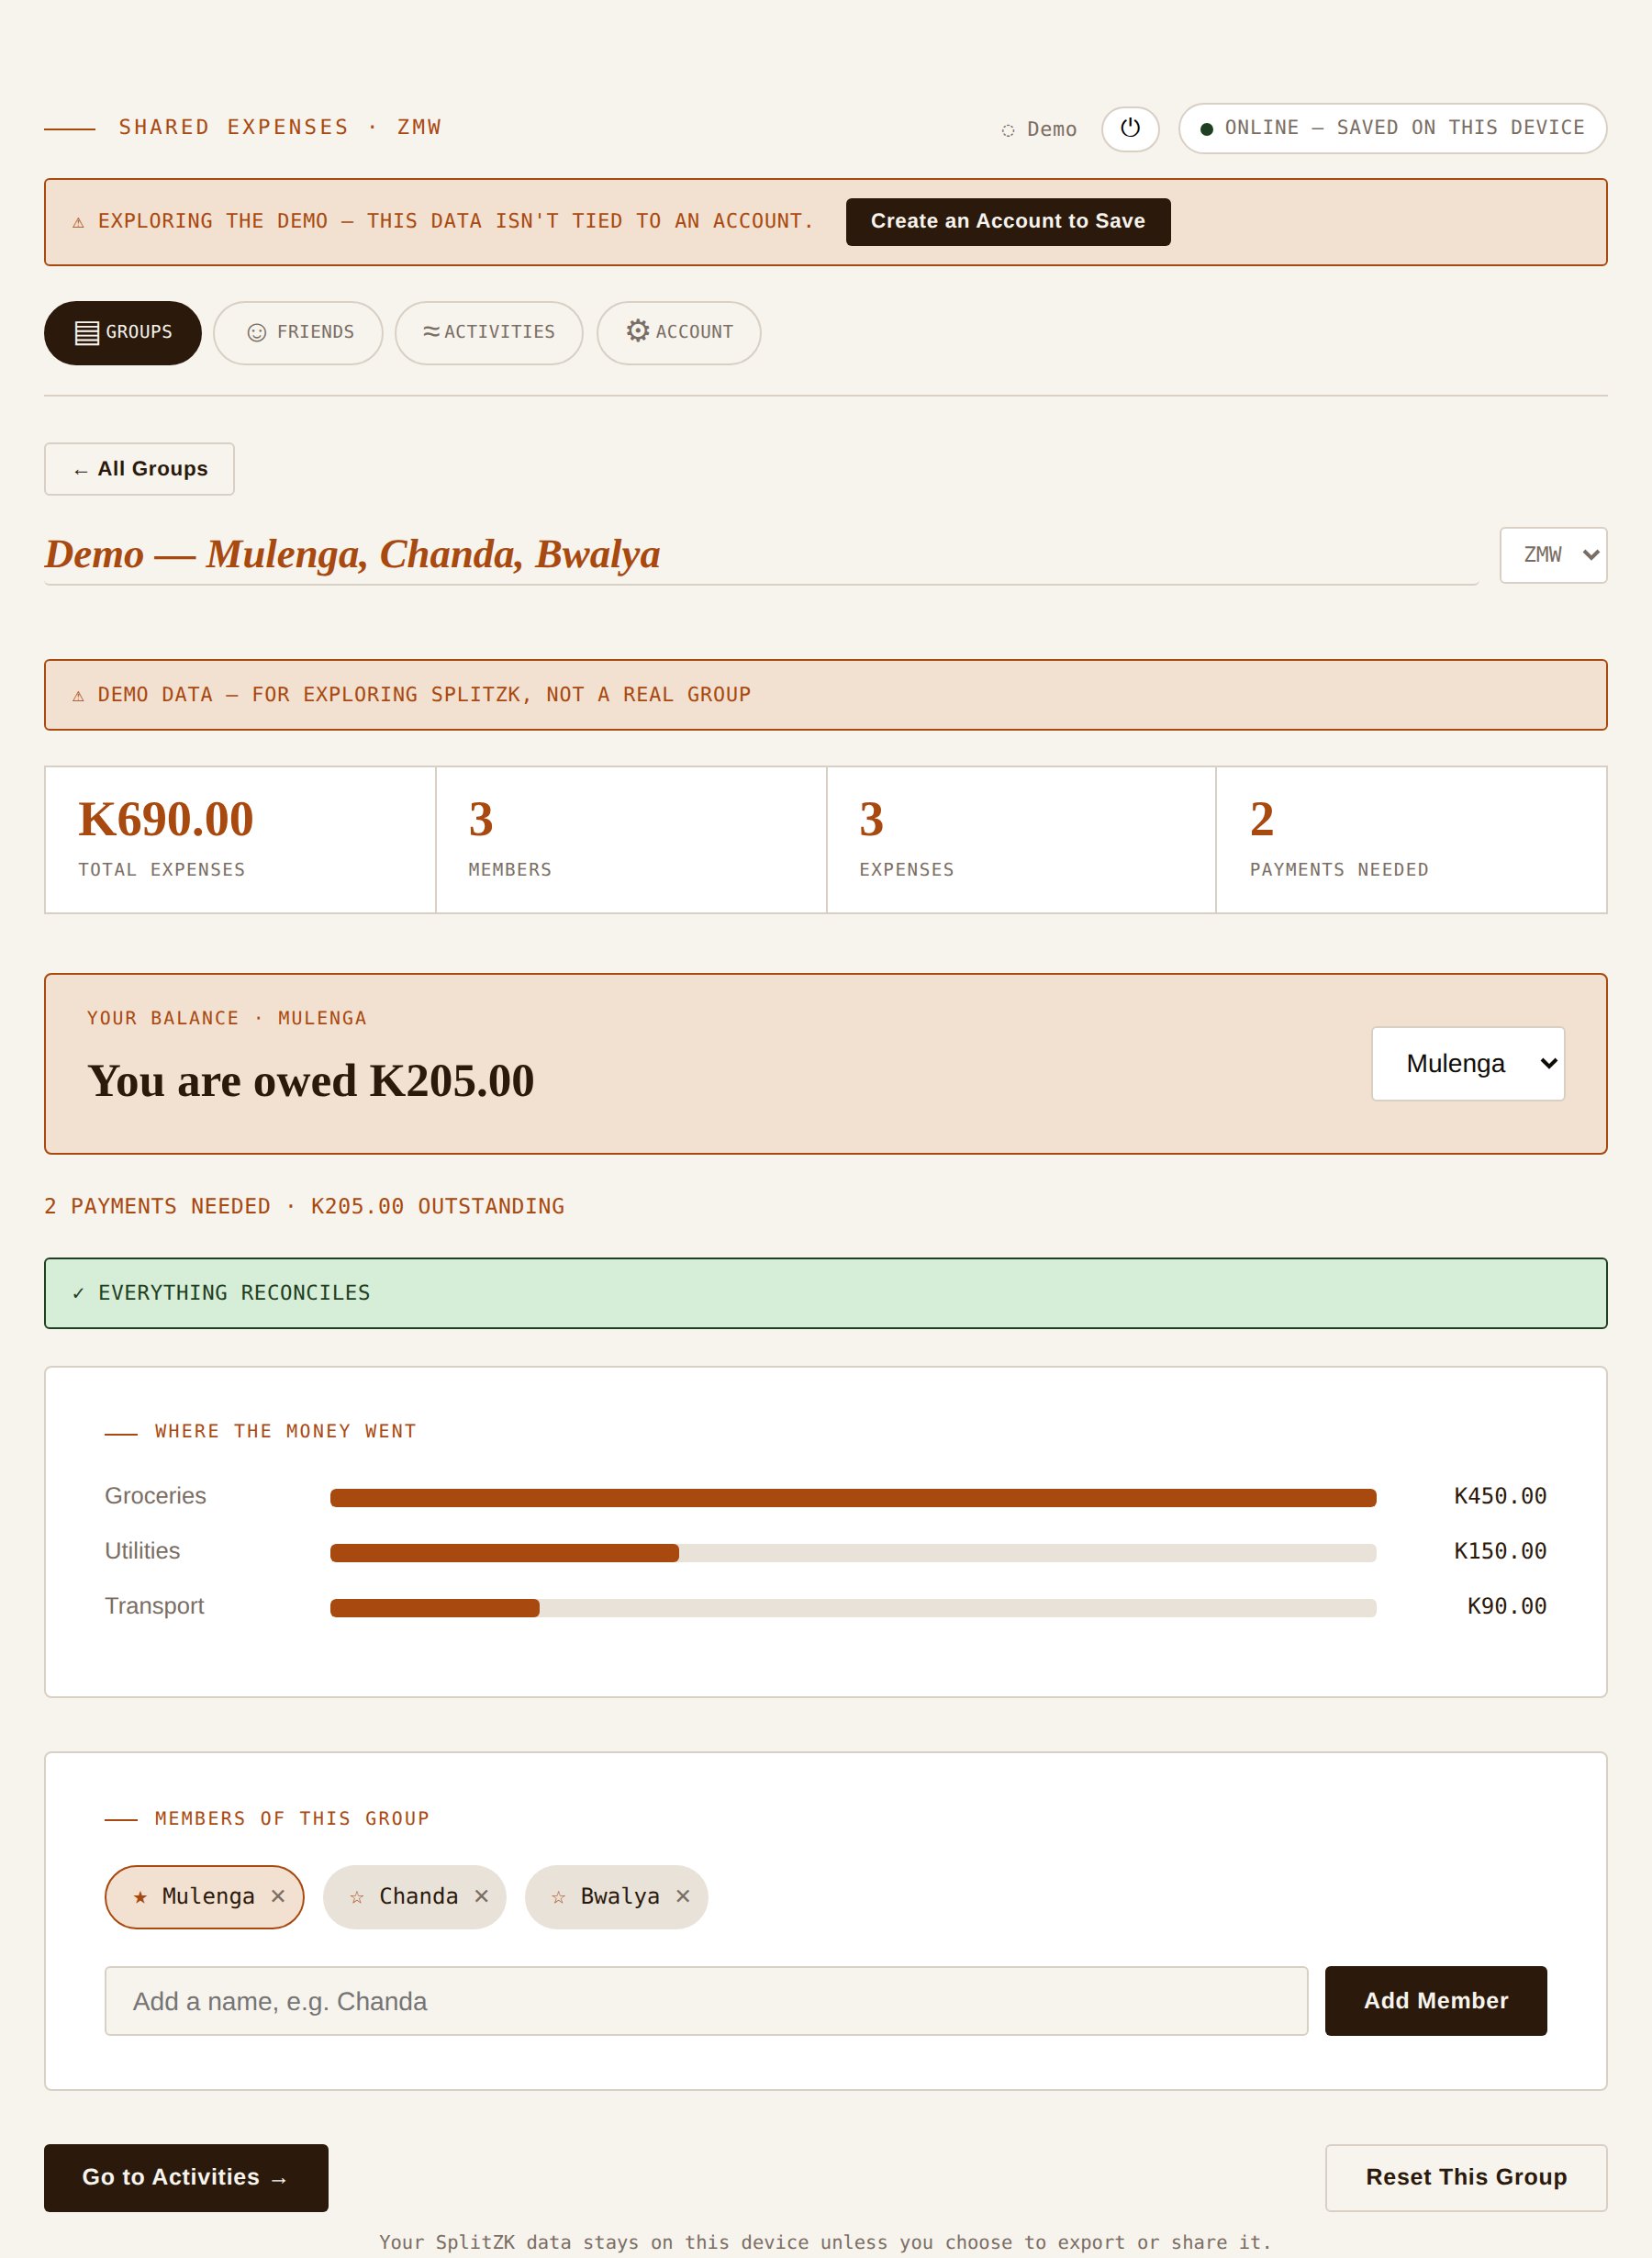1652x2258 pixels.
Task: Click the K450.00 Groceries amount
Action: click(x=1500, y=1496)
